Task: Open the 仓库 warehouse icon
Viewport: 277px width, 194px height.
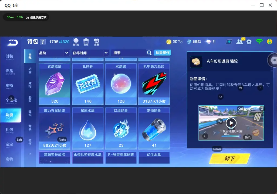Action: click(86, 42)
